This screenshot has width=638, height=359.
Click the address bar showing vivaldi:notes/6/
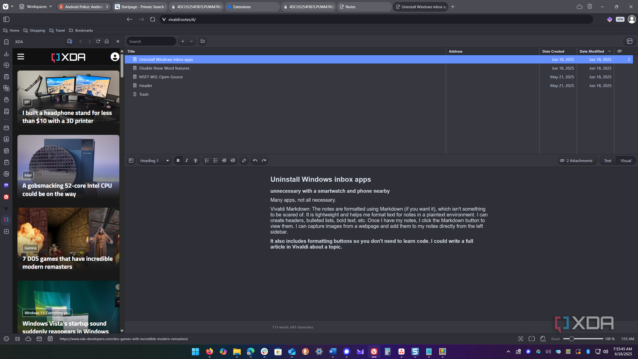pos(376,19)
